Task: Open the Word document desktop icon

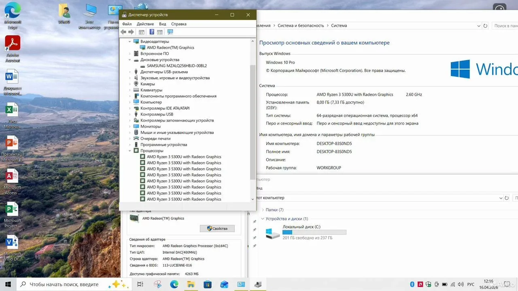Action: coord(13,82)
